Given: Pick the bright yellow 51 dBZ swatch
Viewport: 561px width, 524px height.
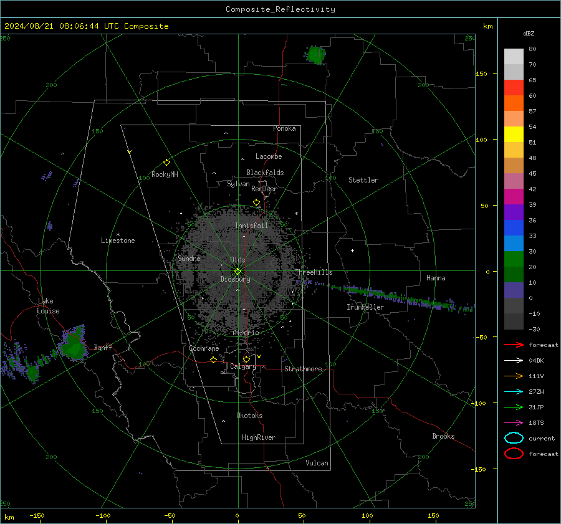Looking at the screenshot, I should (514, 134).
